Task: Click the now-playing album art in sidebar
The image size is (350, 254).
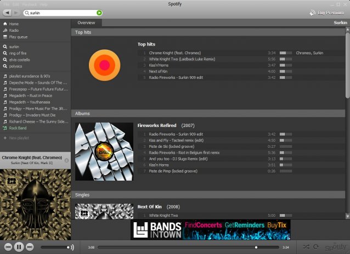Action: pyautogui.click(x=35, y=205)
